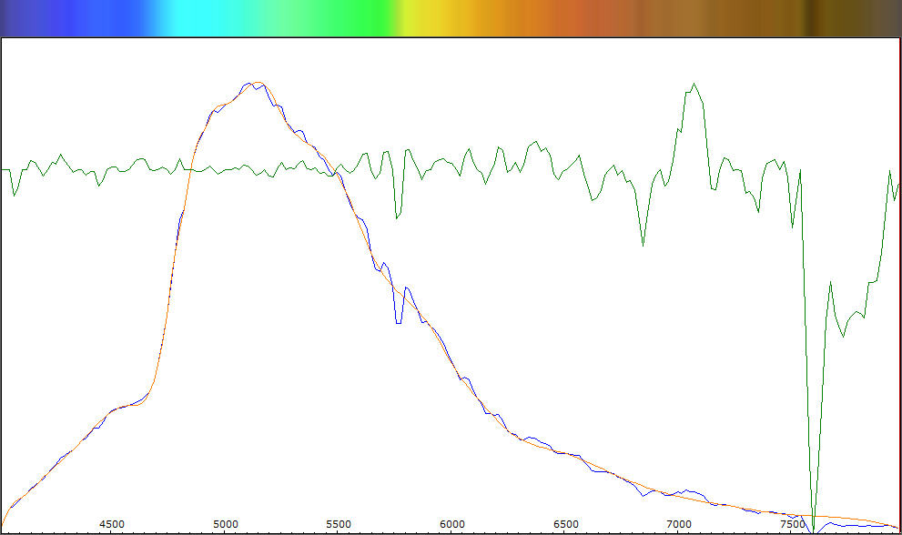The image size is (902, 535).
Task: Click the yellow region of the spectrum color strip
Action: pos(429,18)
